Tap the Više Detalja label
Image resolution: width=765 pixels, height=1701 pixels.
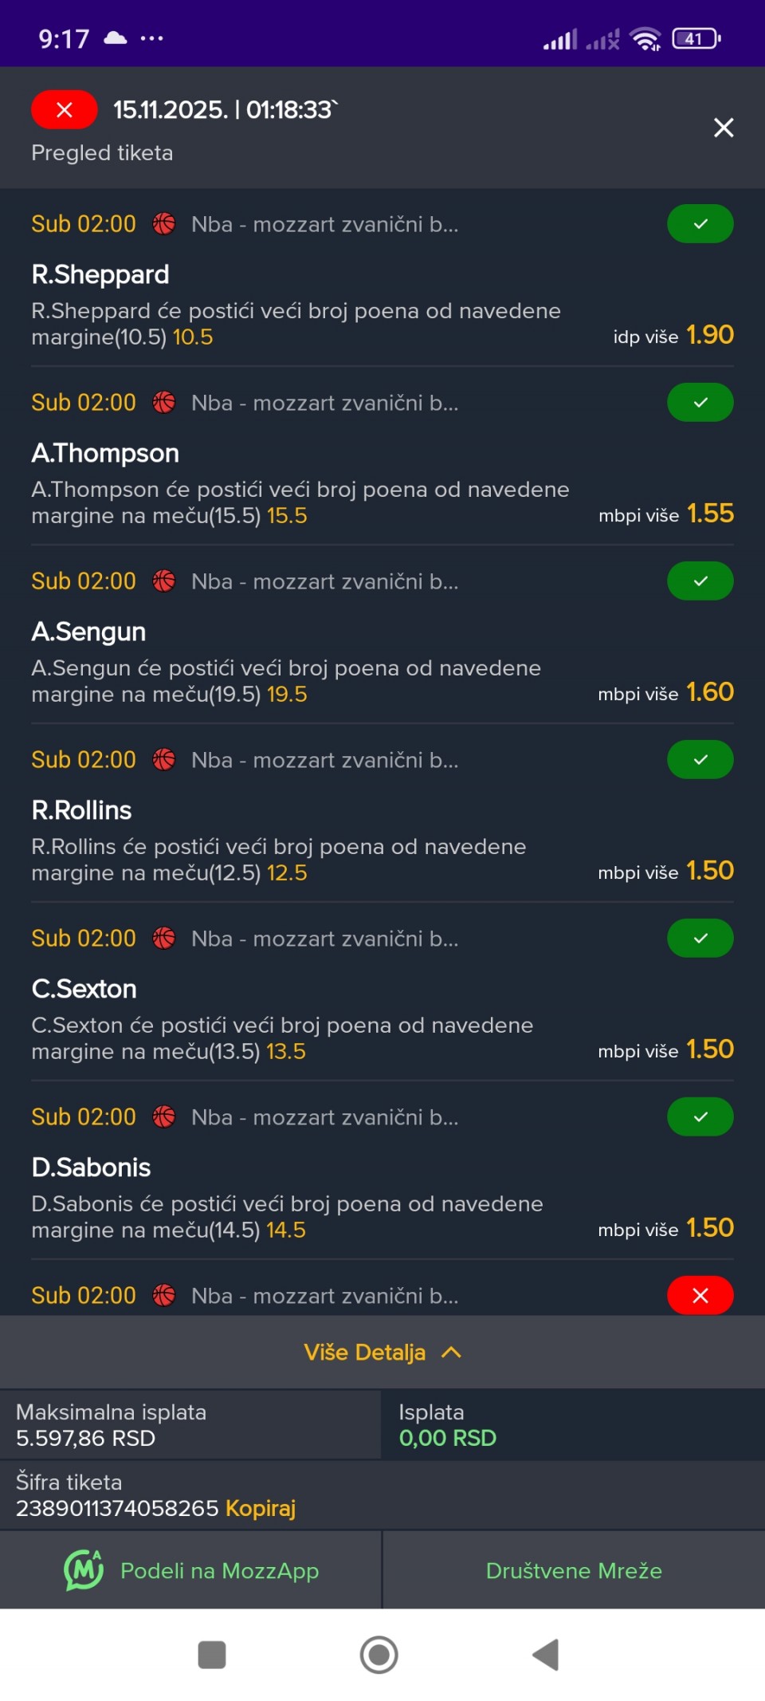point(364,1353)
